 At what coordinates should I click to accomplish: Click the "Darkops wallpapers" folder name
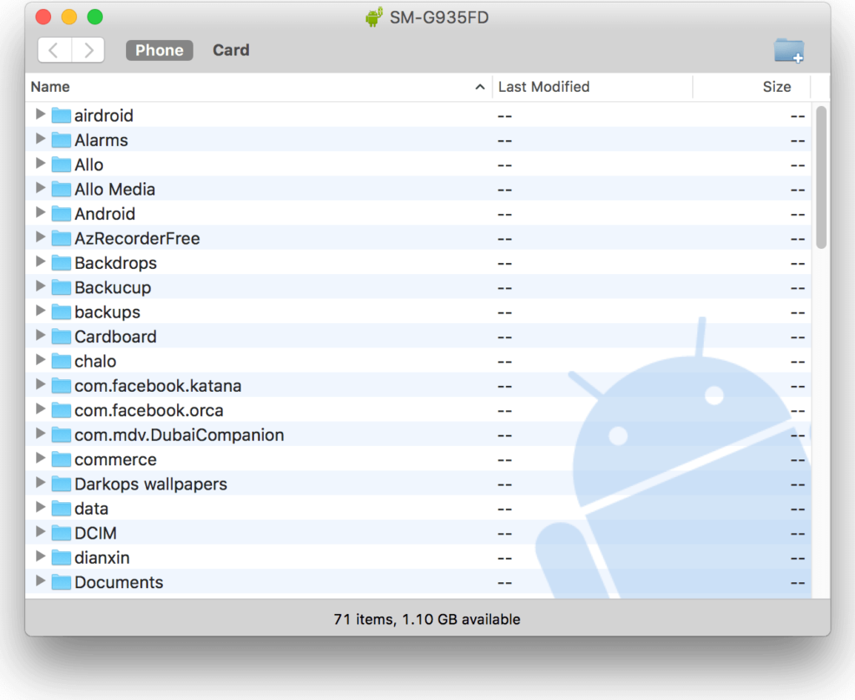pyautogui.click(x=151, y=484)
